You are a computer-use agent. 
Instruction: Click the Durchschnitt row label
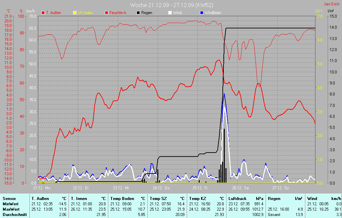(15, 214)
